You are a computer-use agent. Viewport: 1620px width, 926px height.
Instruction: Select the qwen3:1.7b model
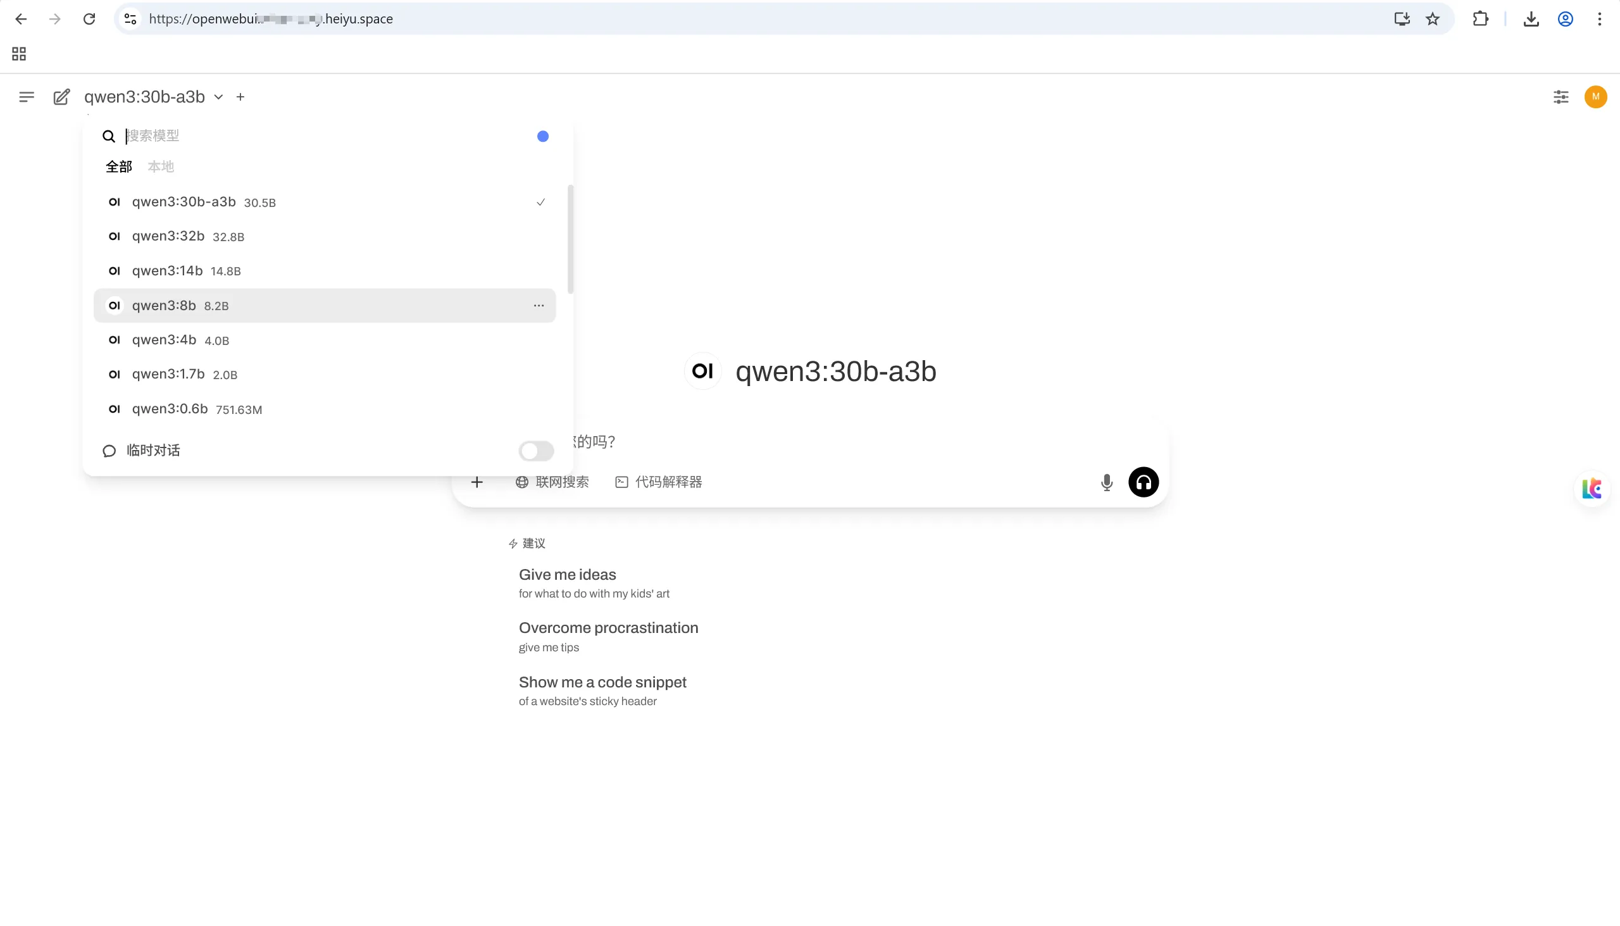(324, 374)
